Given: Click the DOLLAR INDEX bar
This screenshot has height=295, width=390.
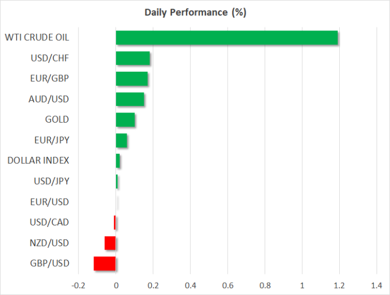Looking at the screenshot, I should click(x=118, y=161).
